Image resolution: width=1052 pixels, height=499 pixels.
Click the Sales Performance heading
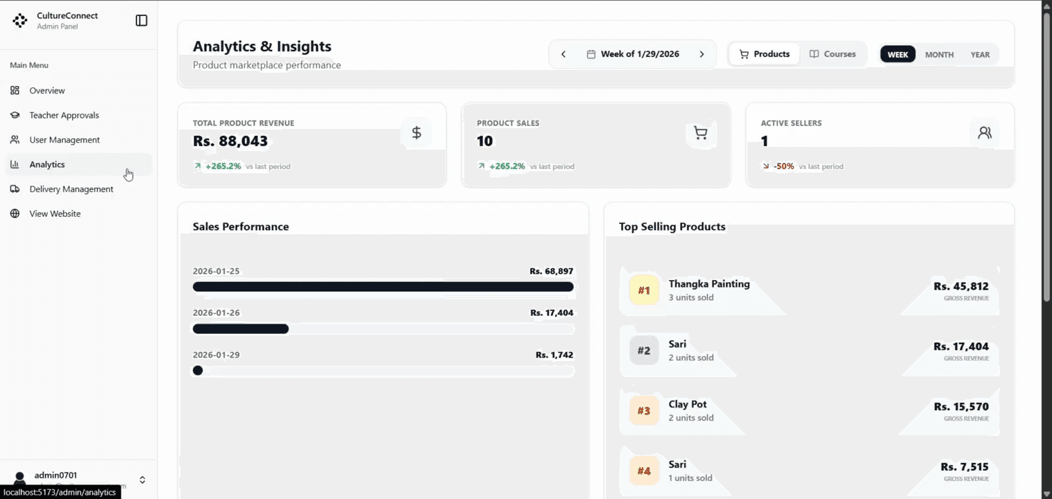pyautogui.click(x=241, y=227)
